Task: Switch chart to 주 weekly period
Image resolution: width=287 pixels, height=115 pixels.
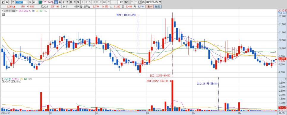Action: [x=60, y=2]
